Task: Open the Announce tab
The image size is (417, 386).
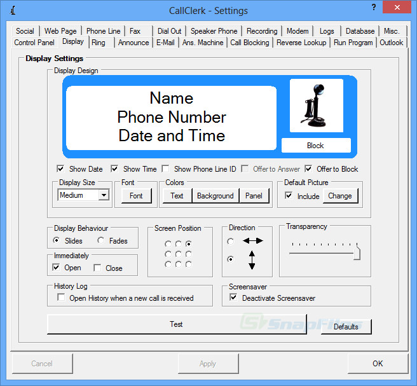Action: click(x=133, y=43)
